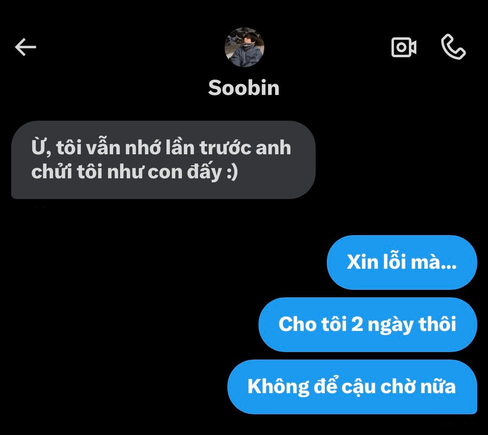The height and width of the screenshot is (435, 488).
Task: Click the text "chửi tôi như con đấy :)"
Action: 135,172
